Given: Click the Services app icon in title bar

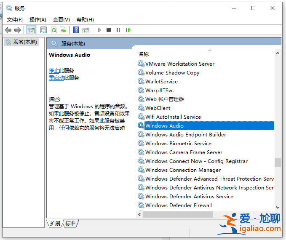Looking at the screenshot, I should pos(9,8).
